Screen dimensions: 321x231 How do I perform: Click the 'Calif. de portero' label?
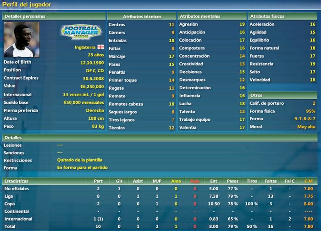click(x=266, y=103)
